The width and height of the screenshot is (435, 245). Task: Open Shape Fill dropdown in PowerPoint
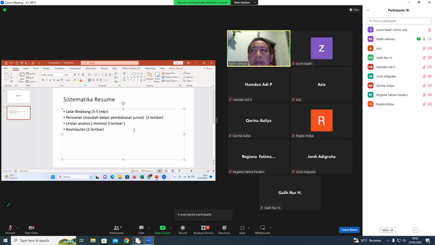point(169,73)
